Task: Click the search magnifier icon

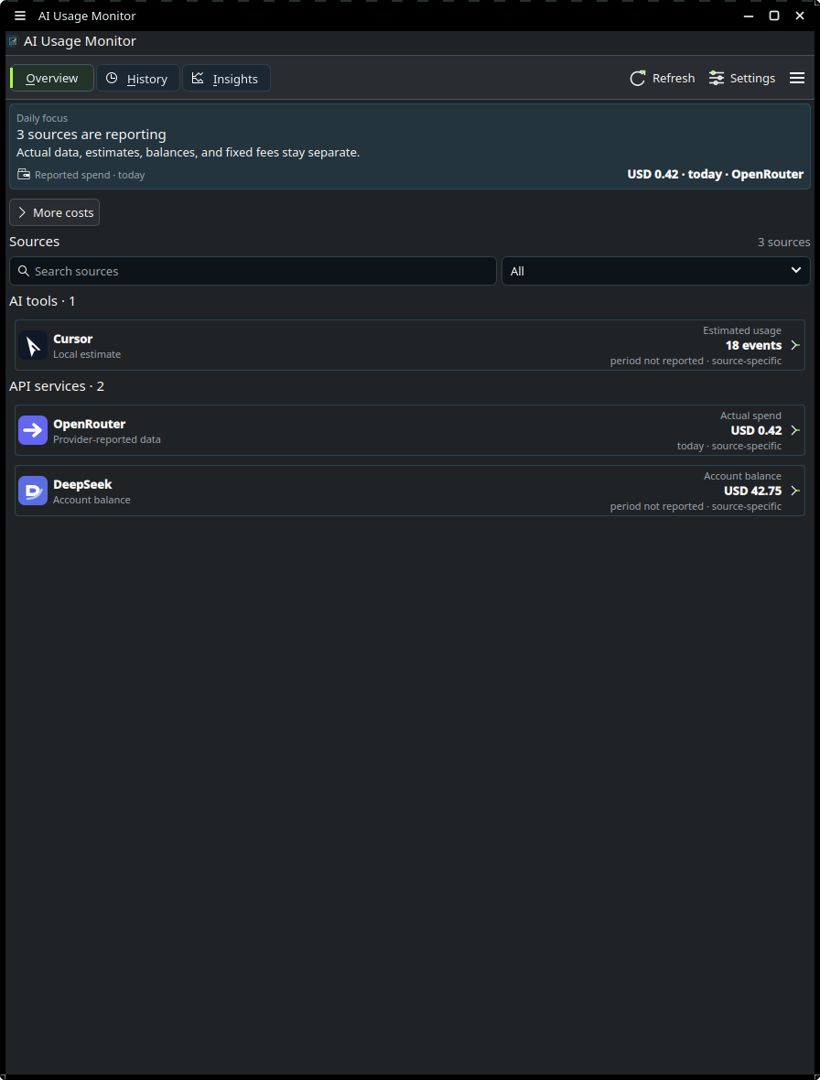Action: (24, 271)
